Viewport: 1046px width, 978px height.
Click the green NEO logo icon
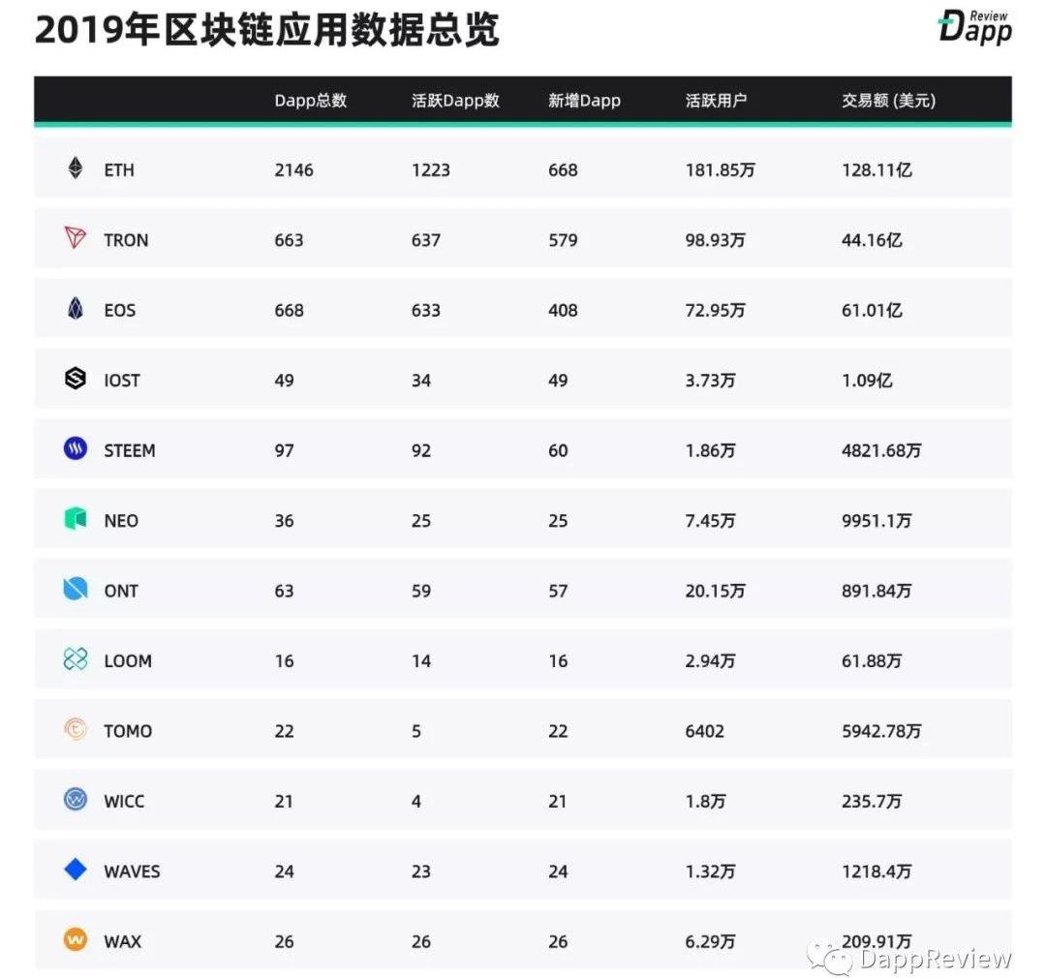(x=76, y=518)
